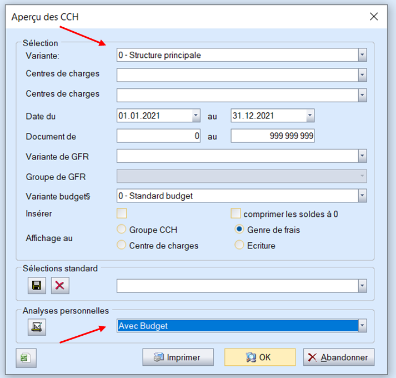396x378 pixels.
Task: Open the Avec Budget analyses dropdown
Action: point(363,326)
